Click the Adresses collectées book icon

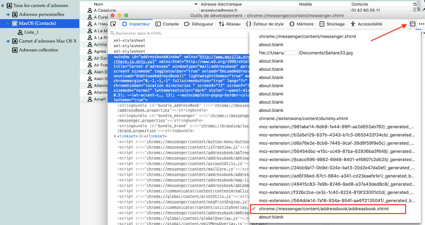(x=15, y=50)
